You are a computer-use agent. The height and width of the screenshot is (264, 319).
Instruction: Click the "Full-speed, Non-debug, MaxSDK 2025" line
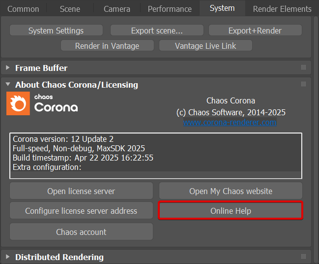79,148
